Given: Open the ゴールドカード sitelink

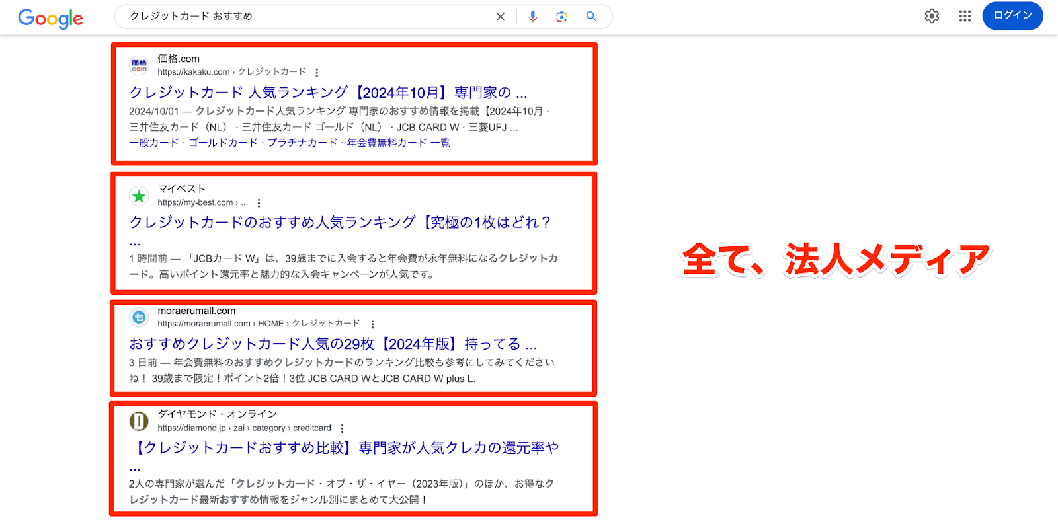Looking at the screenshot, I should [x=223, y=143].
